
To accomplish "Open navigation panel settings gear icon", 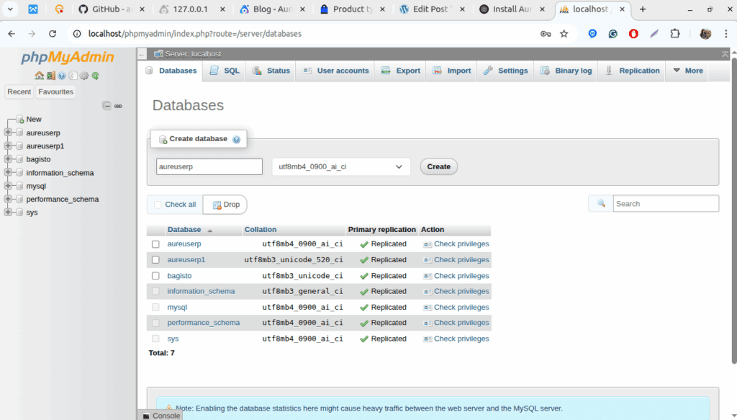I will click(83, 76).
